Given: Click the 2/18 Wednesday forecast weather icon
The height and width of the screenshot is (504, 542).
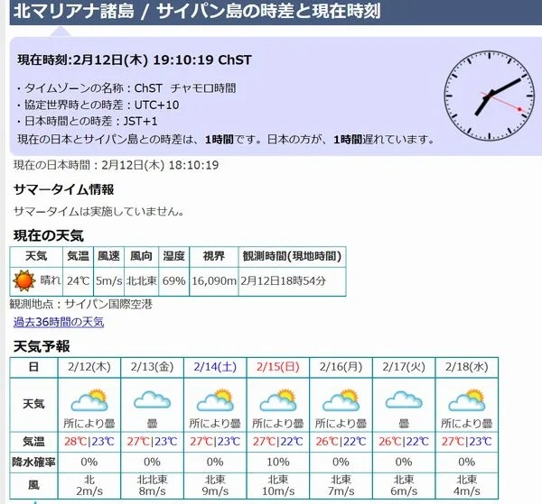Looking at the screenshot, I should pos(467,399).
